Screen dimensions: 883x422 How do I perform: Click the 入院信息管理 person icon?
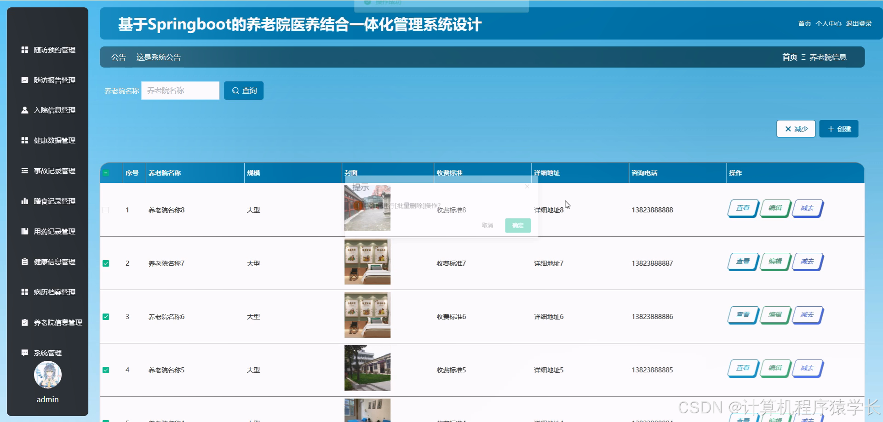tap(25, 110)
